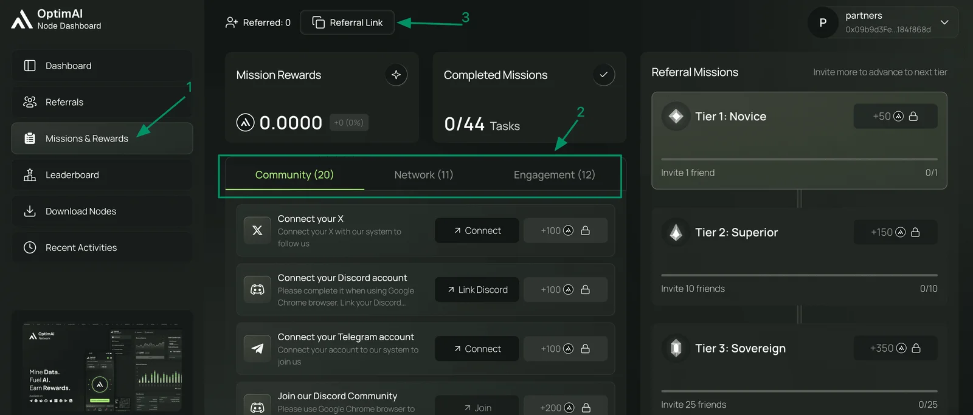
Task: Click the Telegram paper-plane icon
Action: click(x=257, y=349)
